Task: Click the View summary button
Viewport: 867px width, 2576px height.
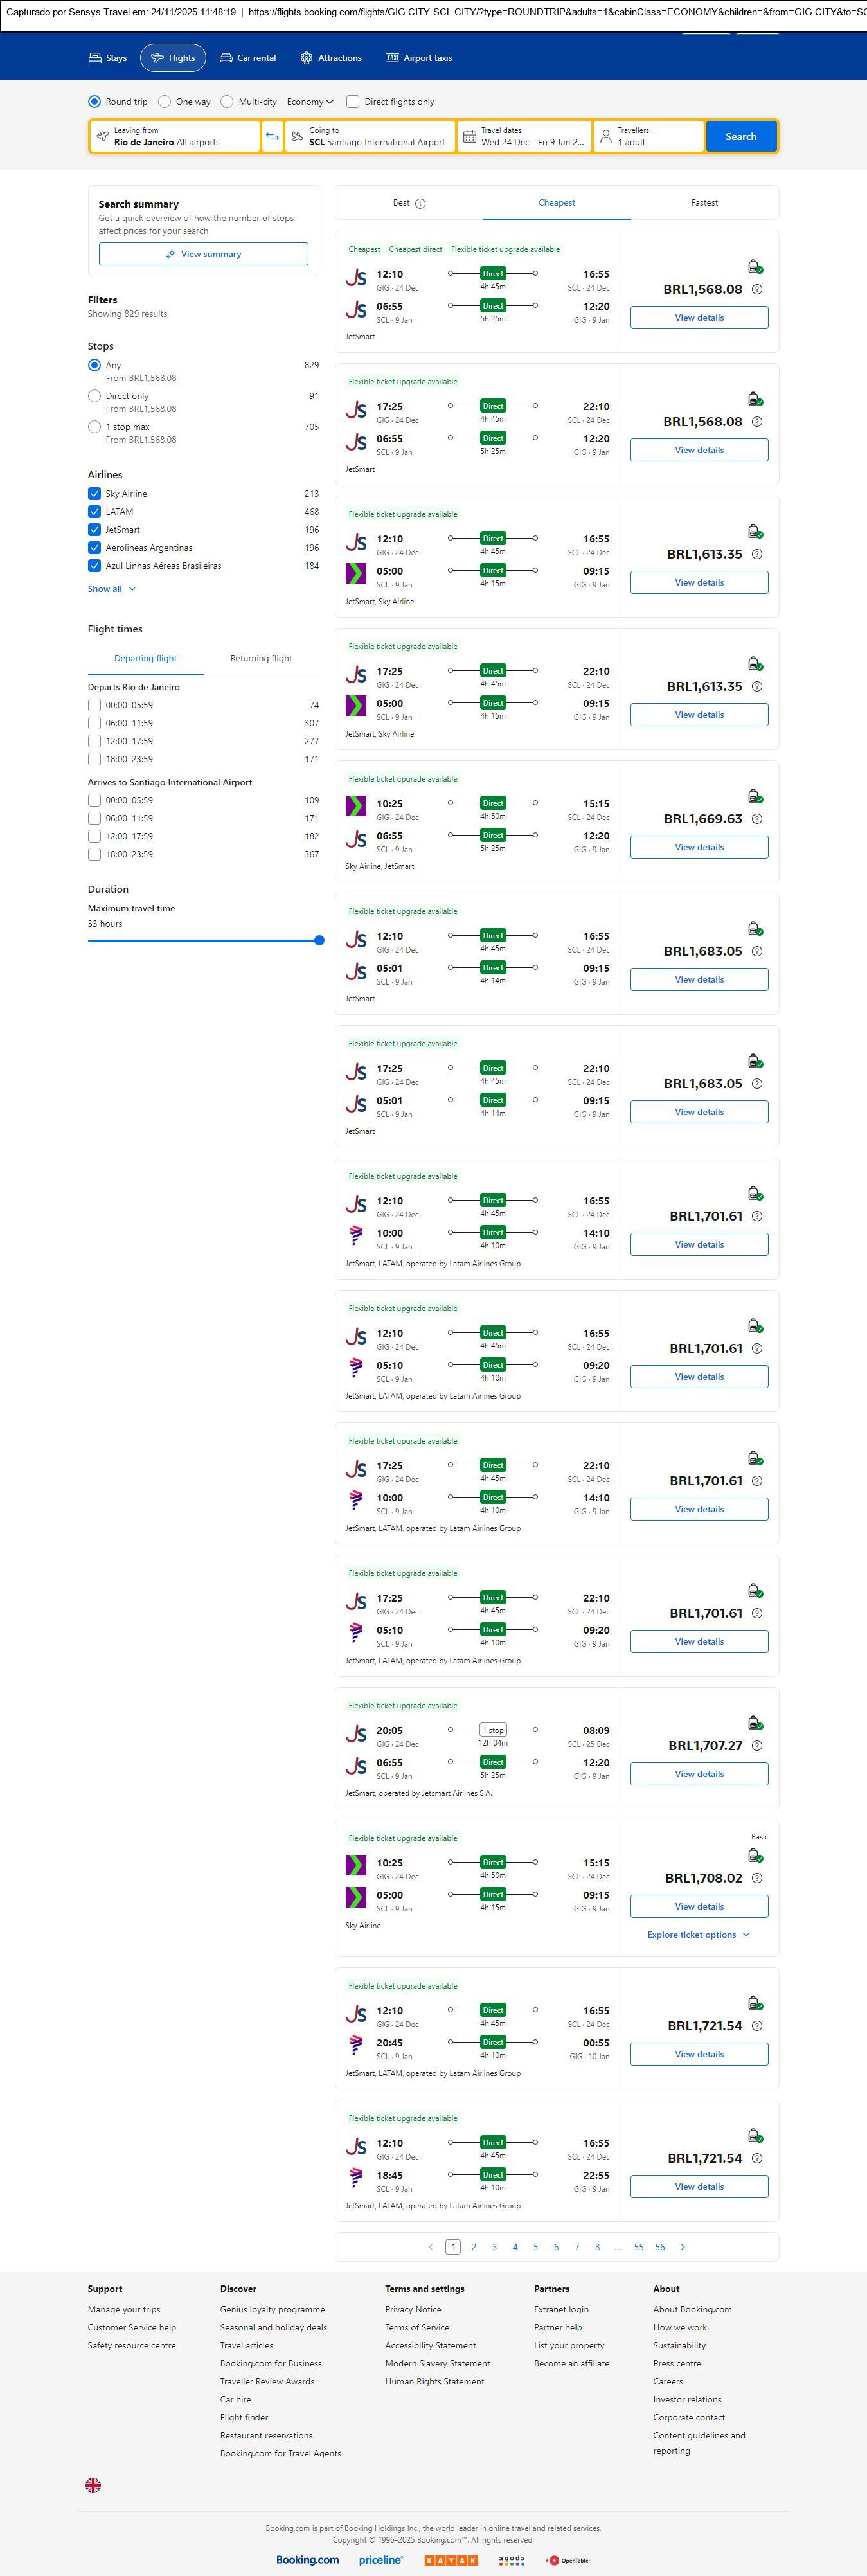Action: [203, 254]
